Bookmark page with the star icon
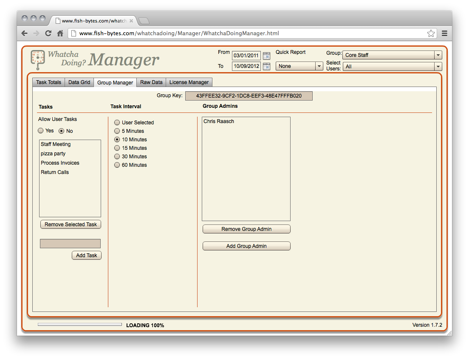469x359 pixels. (x=431, y=34)
